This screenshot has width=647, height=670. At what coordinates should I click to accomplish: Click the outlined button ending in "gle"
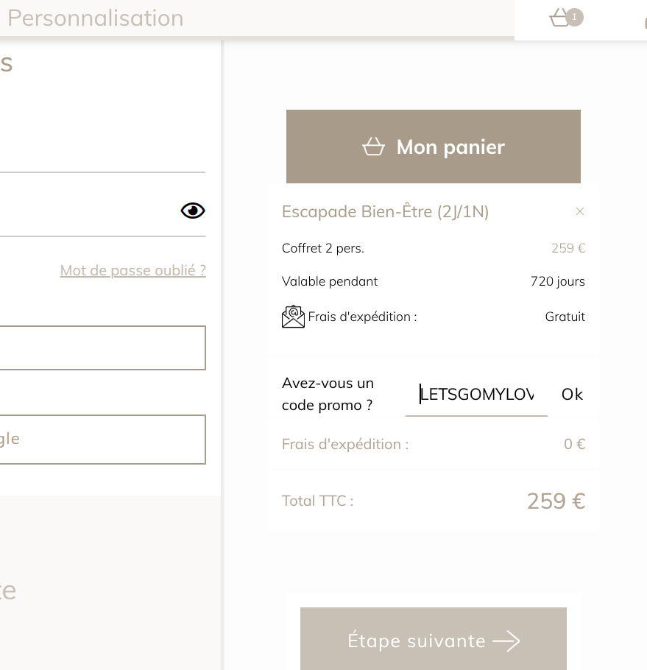click(102, 440)
